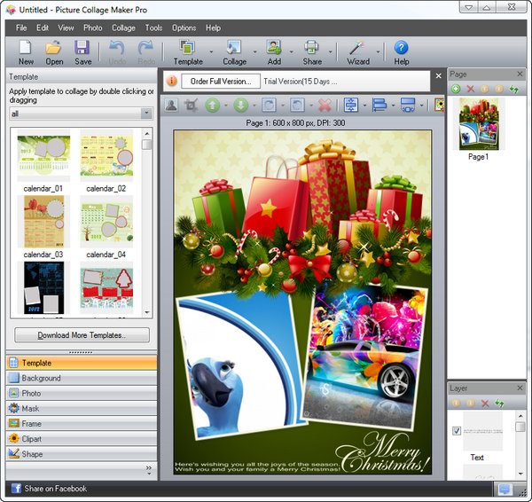Screen dimensions: 532x502
Task: Switch to the Mask sidebar tab
Action: (82, 408)
